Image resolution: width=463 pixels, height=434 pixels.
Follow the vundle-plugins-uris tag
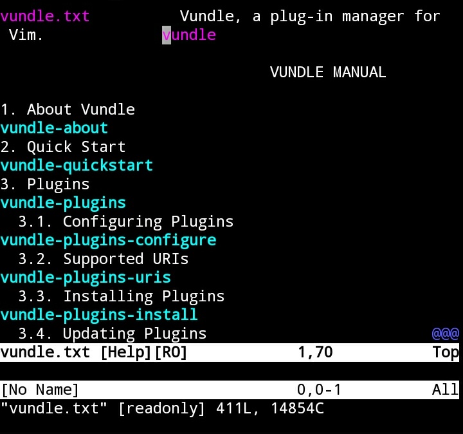pyautogui.click(x=86, y=278)
